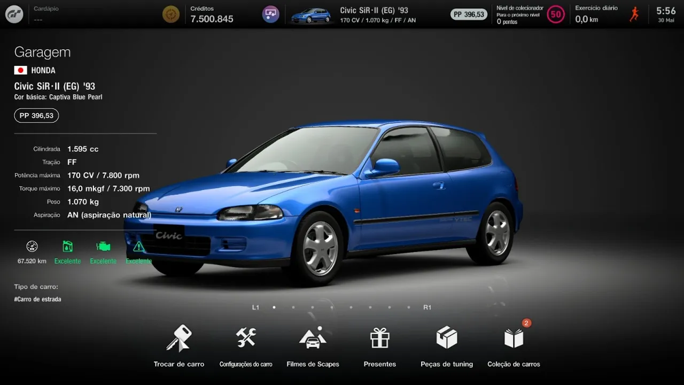Select the sixth page dot

pos(370,307)
